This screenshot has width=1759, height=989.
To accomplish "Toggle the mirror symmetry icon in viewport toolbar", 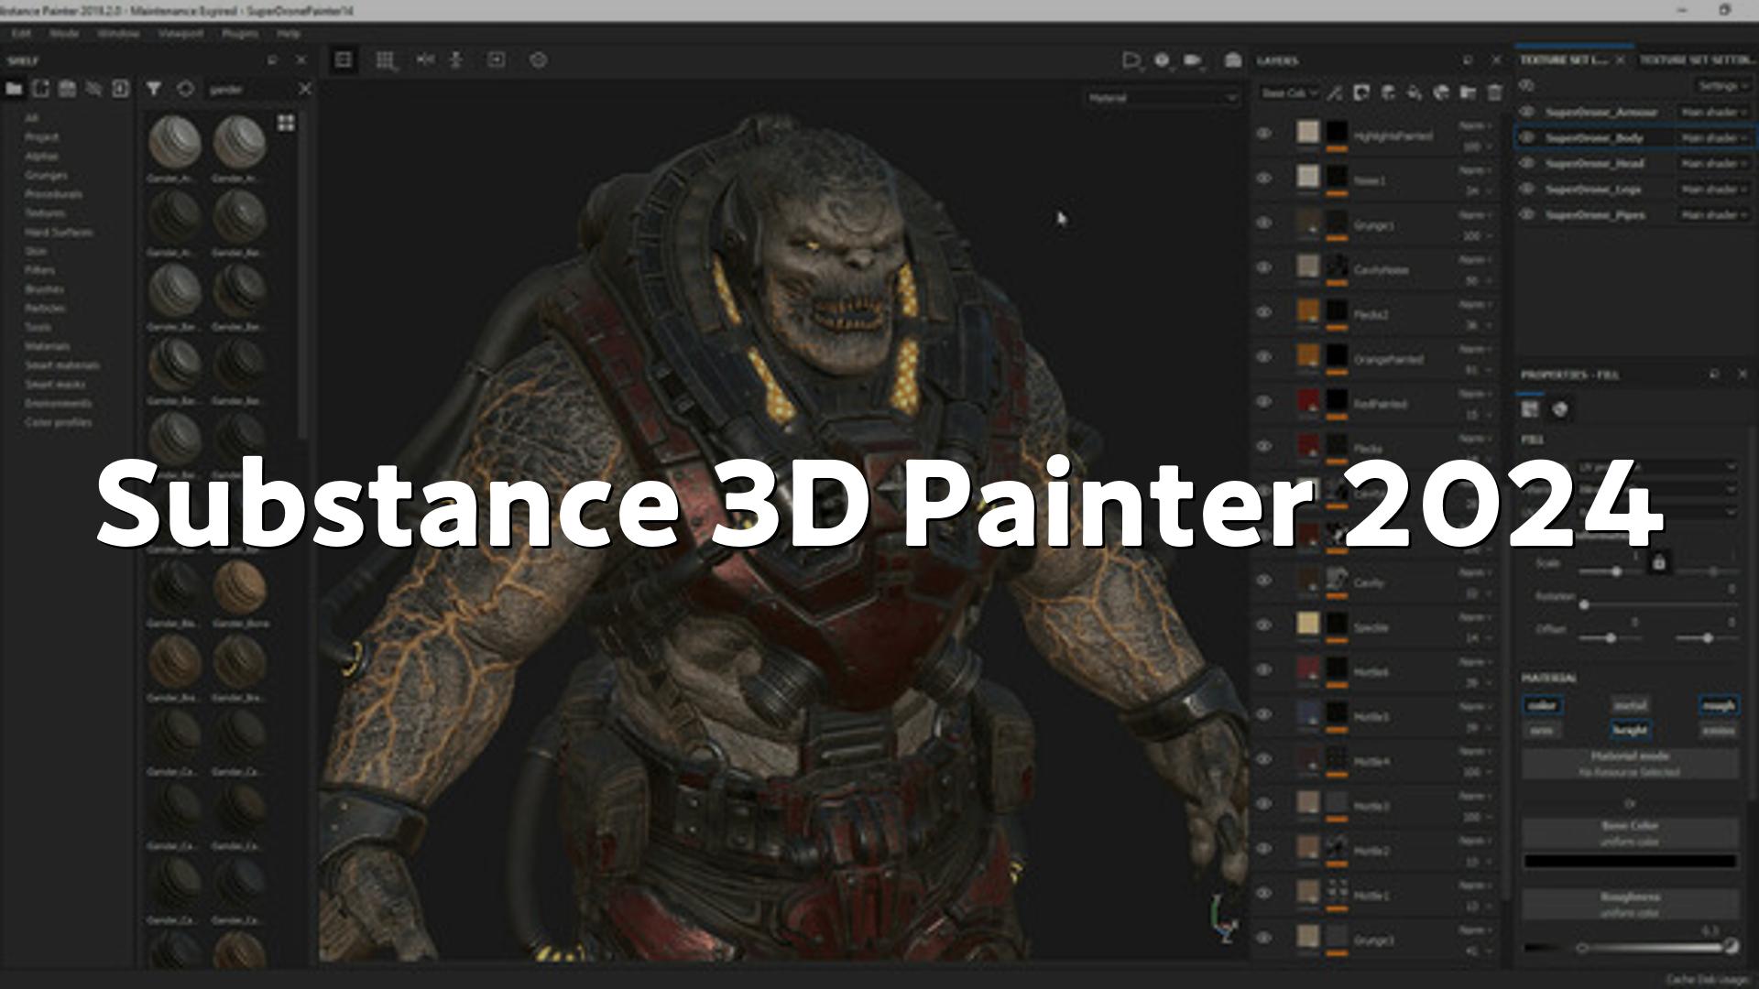I will coord(425,60).
